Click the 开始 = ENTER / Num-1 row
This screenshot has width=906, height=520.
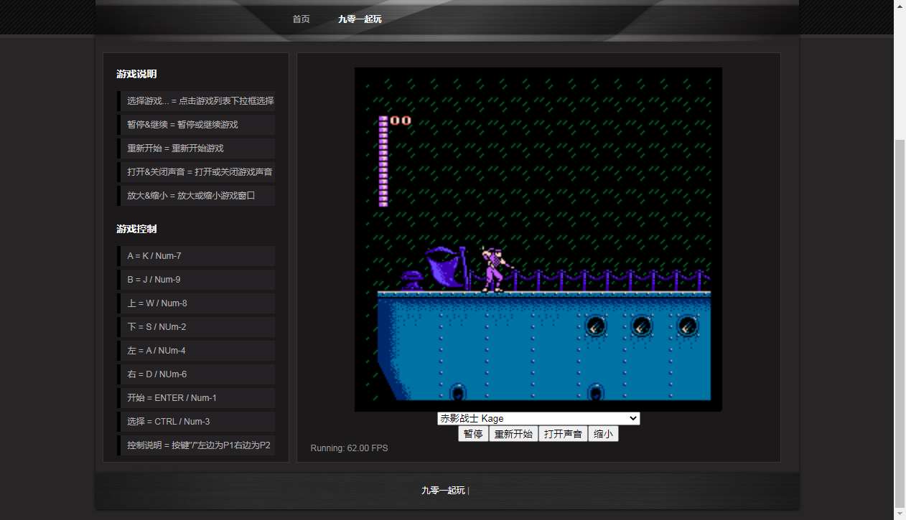(196, 398)
